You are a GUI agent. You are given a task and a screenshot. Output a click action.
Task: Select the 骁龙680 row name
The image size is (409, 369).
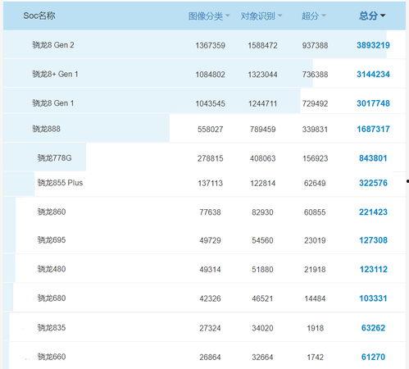tap(52, 298)
